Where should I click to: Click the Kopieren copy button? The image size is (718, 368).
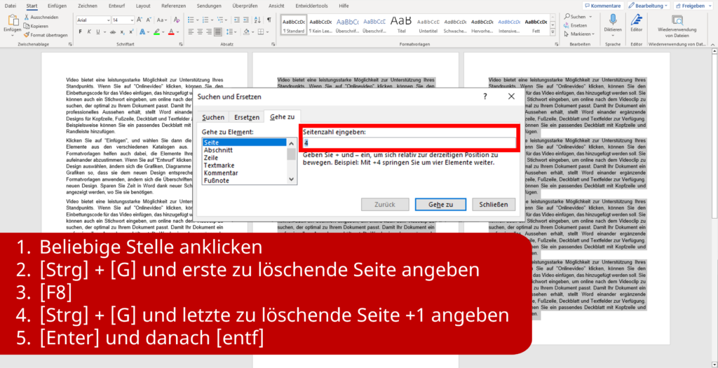pos(36,26)
